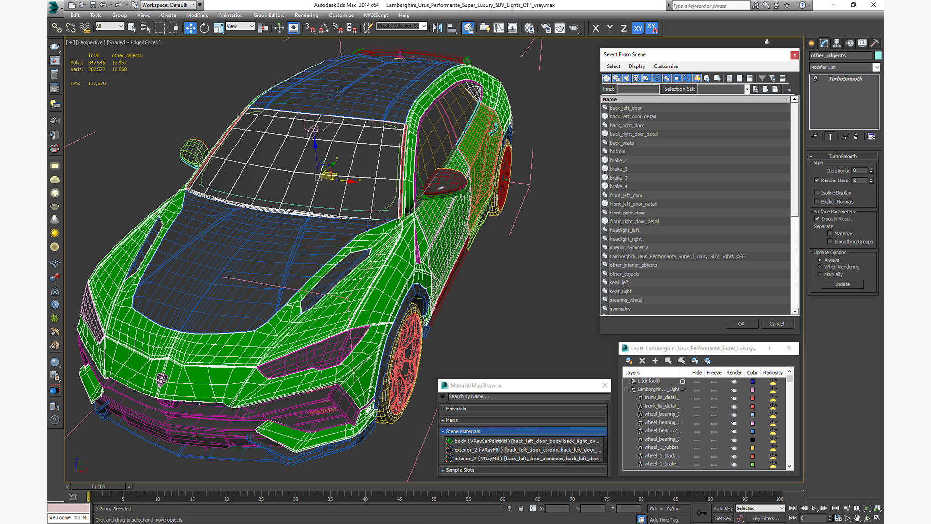931x524 pixels.
Task: Activate the Select and Rotate tool
Action: point(204,28)
